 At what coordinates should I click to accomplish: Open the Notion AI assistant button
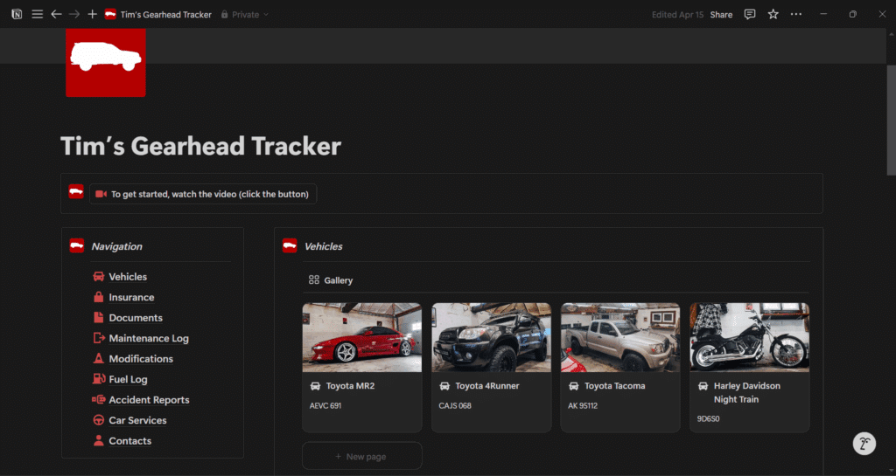coord(864,443)
